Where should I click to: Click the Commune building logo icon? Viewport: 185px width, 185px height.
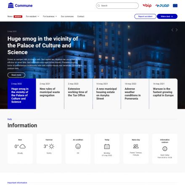[11, 5]
